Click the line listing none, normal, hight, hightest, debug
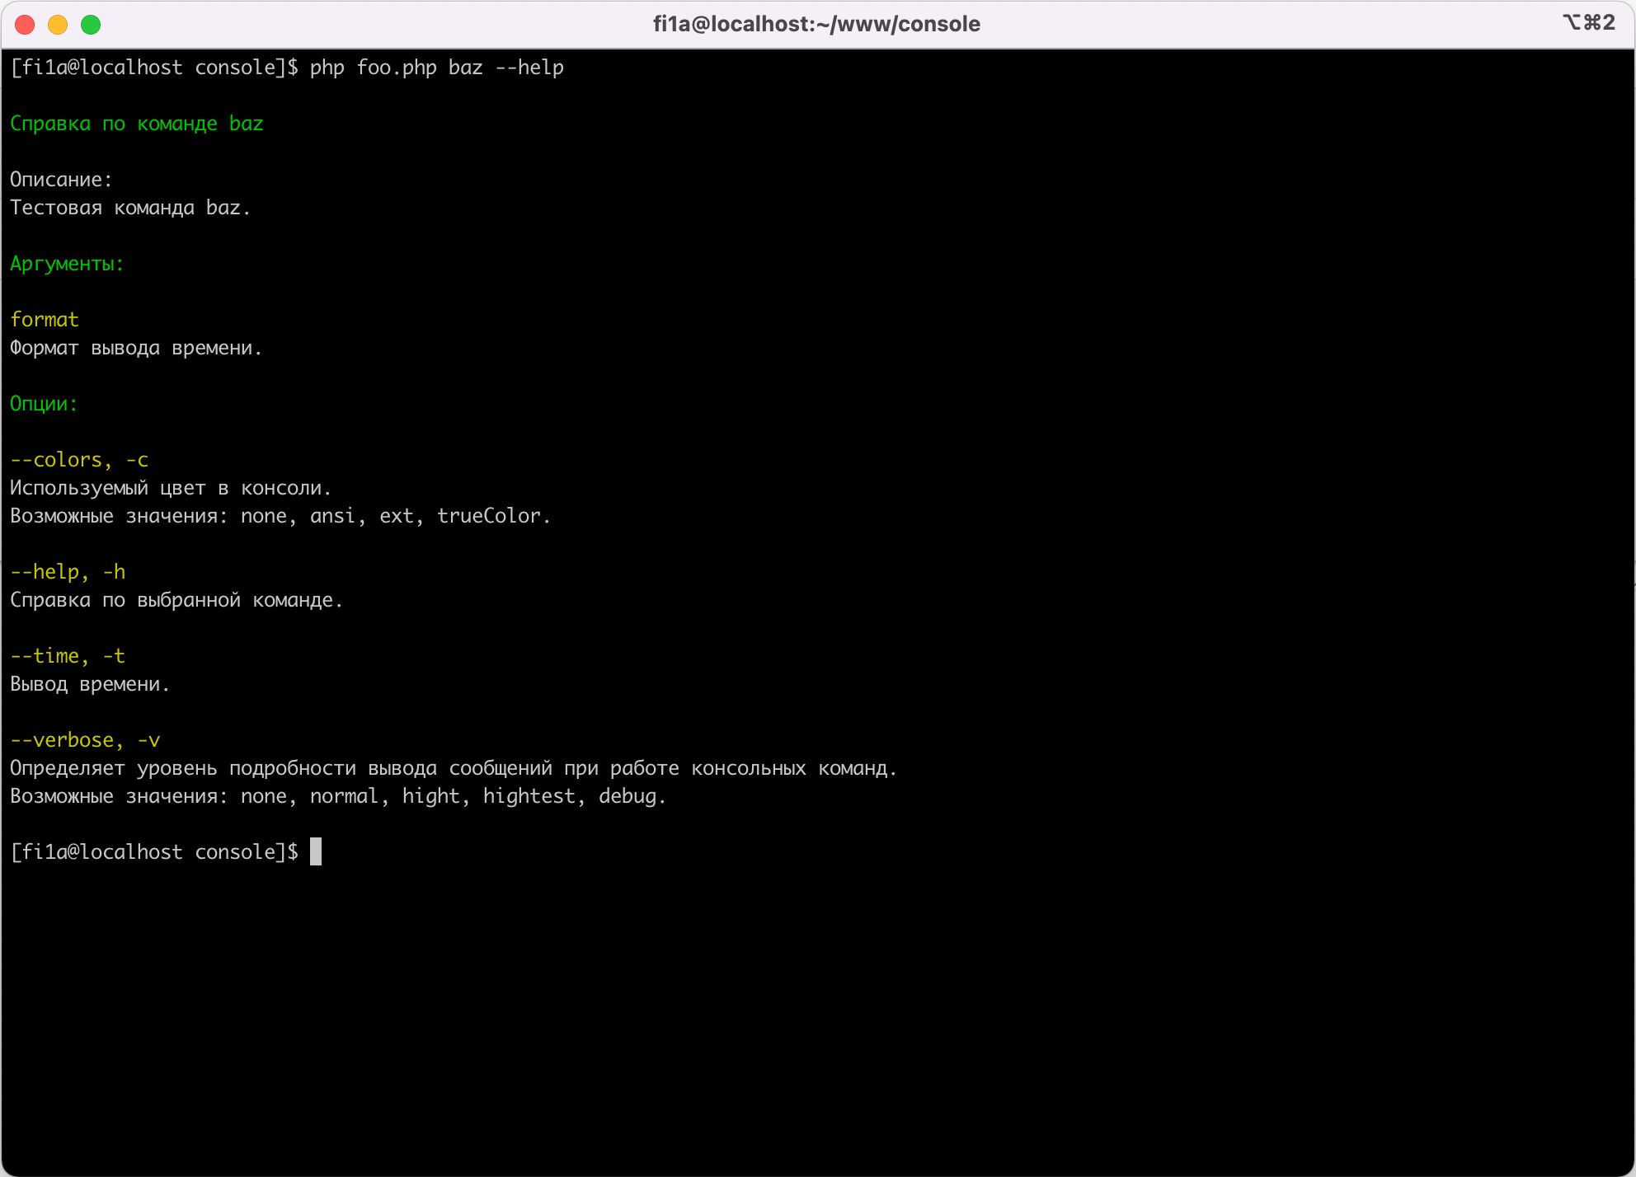 (338, 796)
